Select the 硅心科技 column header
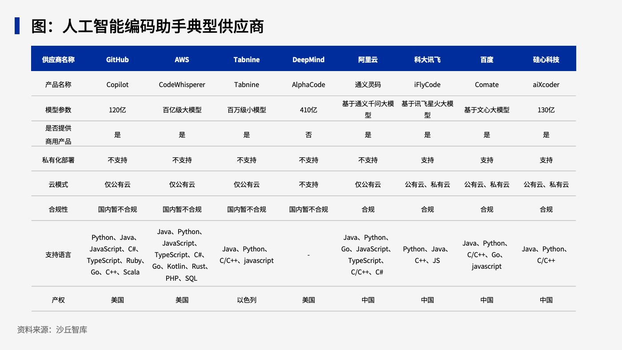The height and width of the screenshot is (350, 622). point(546,60)
